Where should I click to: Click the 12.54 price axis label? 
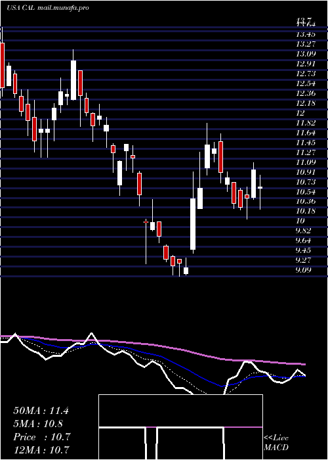306,83
